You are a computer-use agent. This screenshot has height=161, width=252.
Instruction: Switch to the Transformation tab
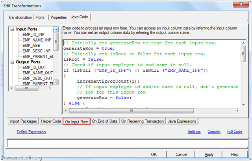tap(20, 17)
